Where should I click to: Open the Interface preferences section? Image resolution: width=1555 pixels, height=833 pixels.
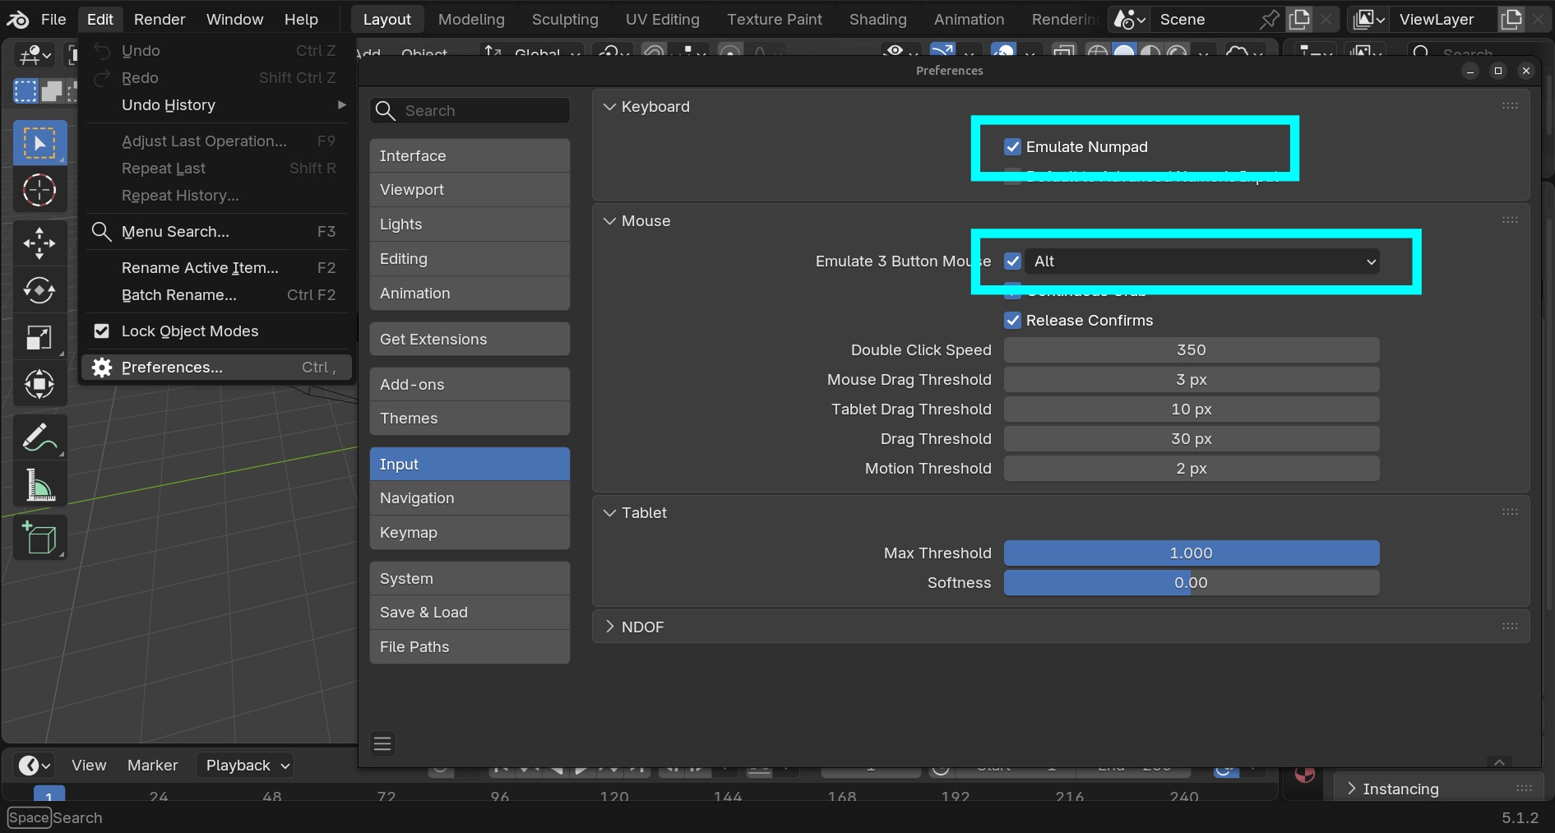470,156
